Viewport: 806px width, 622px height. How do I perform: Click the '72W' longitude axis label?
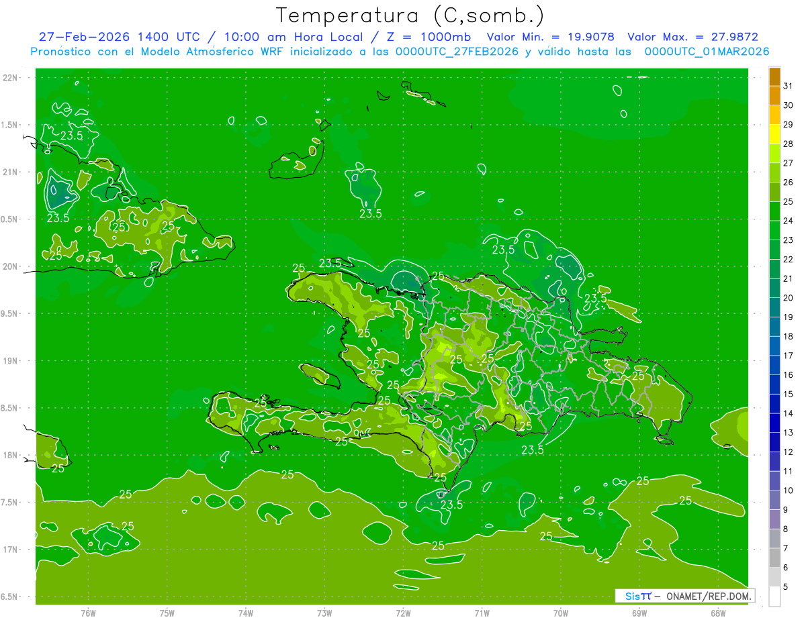pyautogui.click(x=403, y=613)
